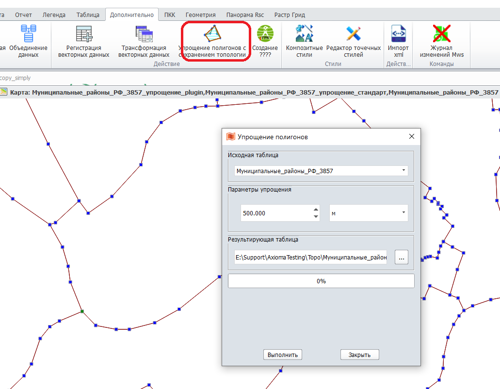Click the browse button for result table
This screenshot has width=500, height=389.
coord(401,258)
